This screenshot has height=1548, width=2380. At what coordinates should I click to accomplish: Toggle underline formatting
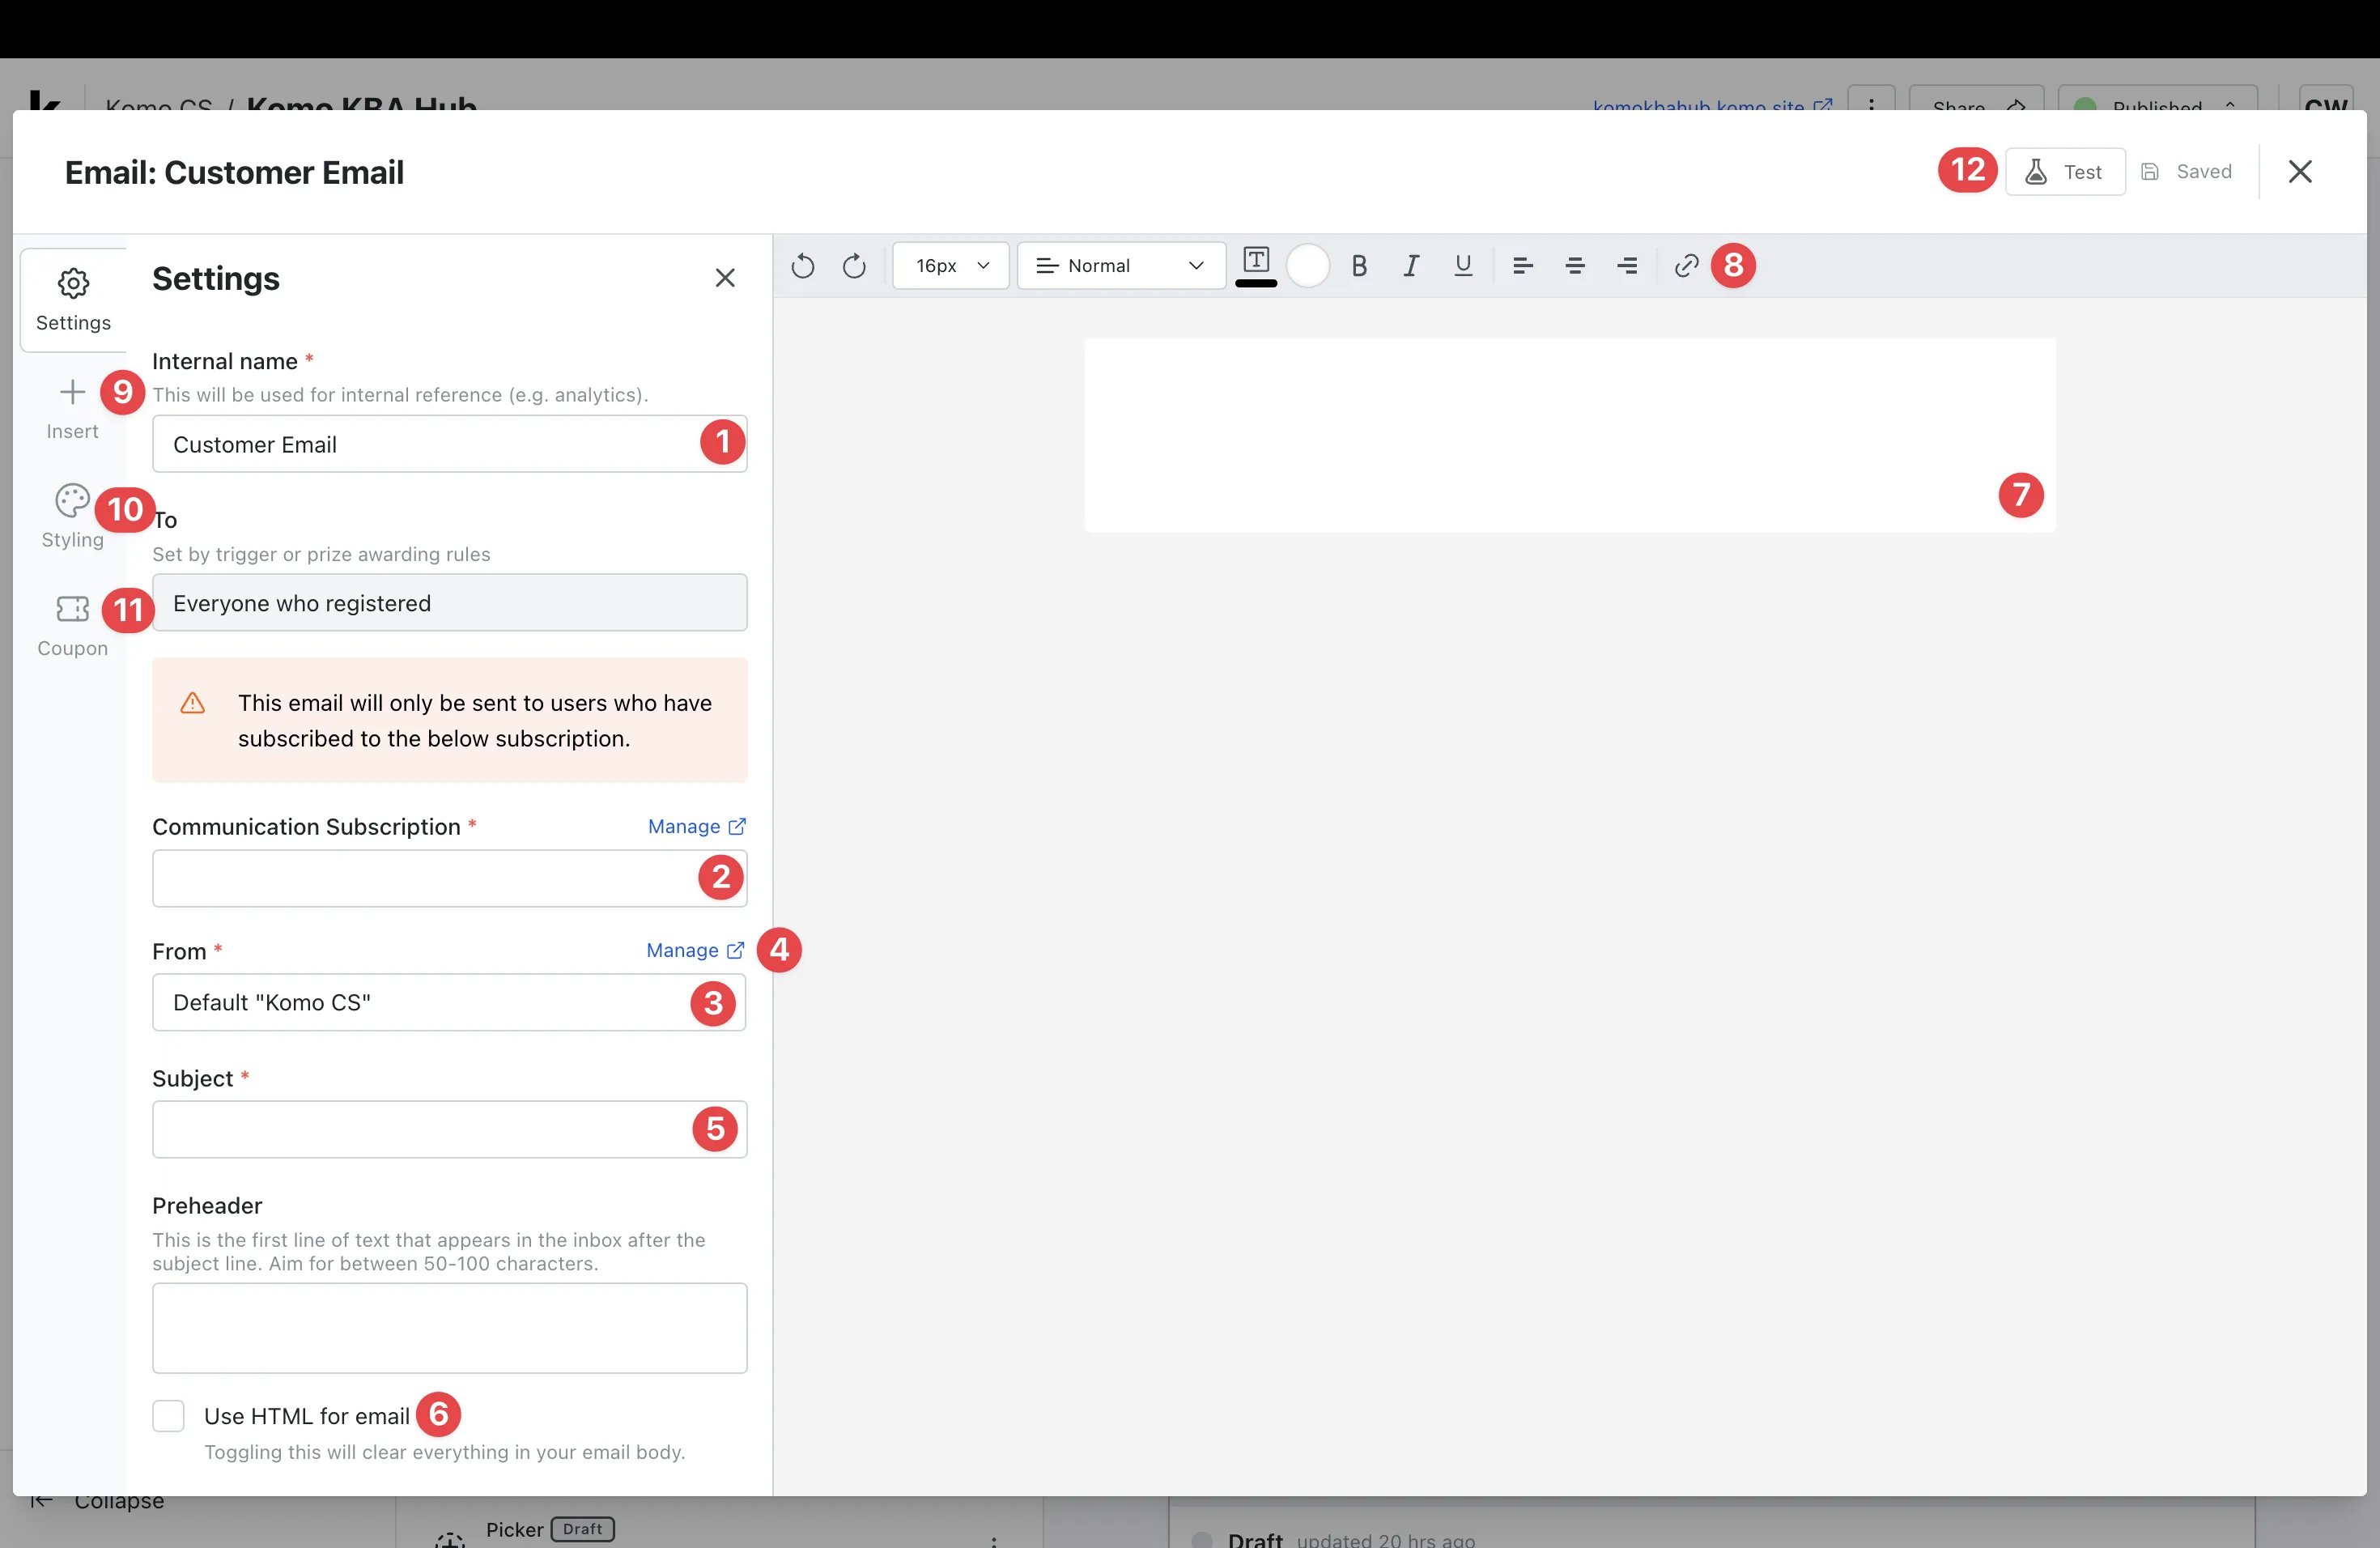click(1463, 266)
